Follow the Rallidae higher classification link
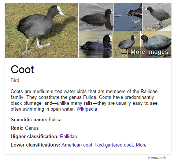Image resolution: width=178 pixels, height=163 pixels. pos(68,136)
